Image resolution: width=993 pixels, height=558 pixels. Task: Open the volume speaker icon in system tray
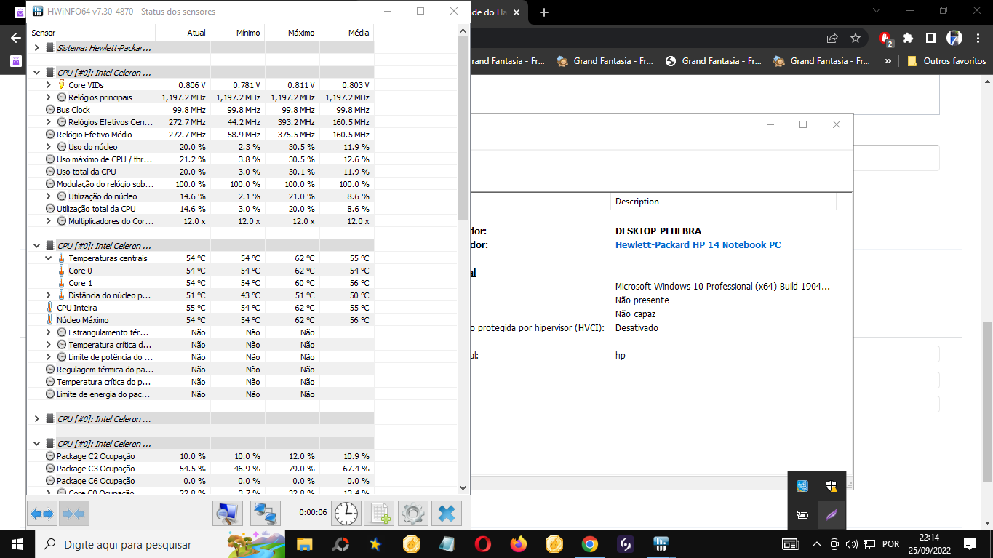pyautogui.click(x=850, y=544)
